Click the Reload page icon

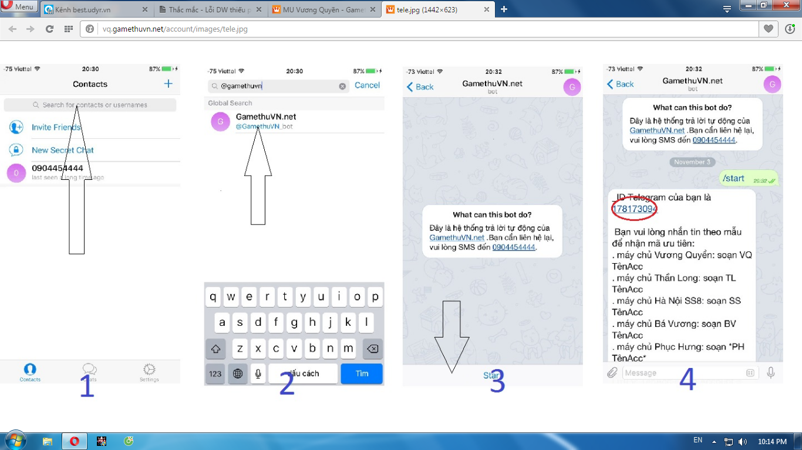(49, 29)
